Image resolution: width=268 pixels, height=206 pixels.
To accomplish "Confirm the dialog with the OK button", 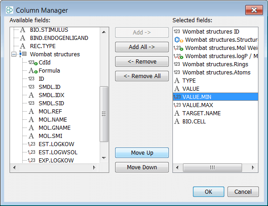I will (x=208, y=191).
